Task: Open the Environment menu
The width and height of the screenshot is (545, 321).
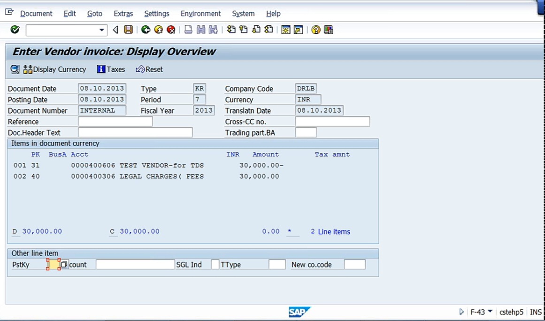Action: click(200, 14)
